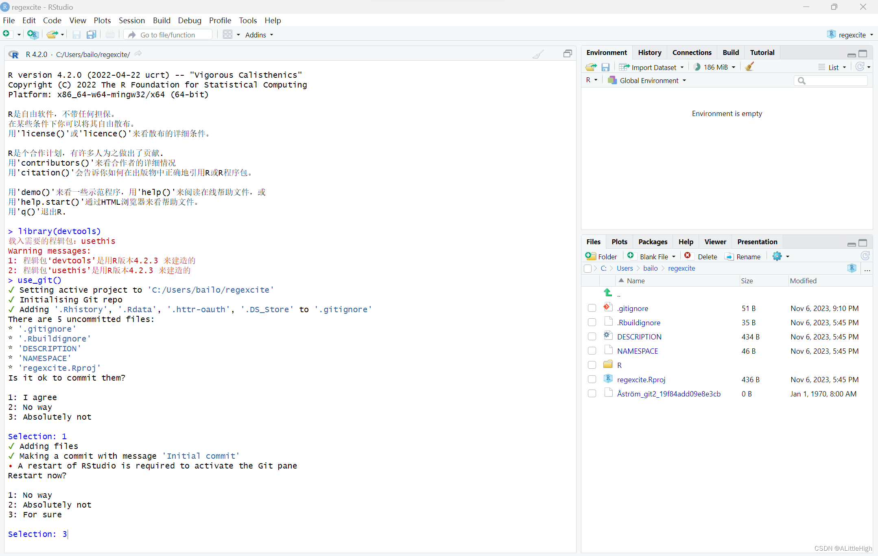Open the regexcite.Rproj file link
This screenshot has width=878, height=556.
641,380
